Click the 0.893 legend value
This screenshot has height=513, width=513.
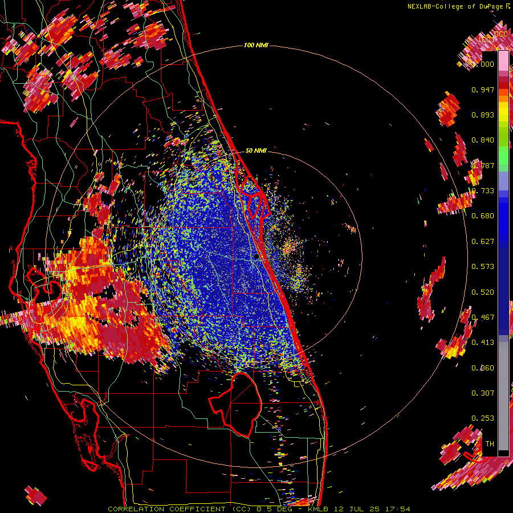(483, 115)
